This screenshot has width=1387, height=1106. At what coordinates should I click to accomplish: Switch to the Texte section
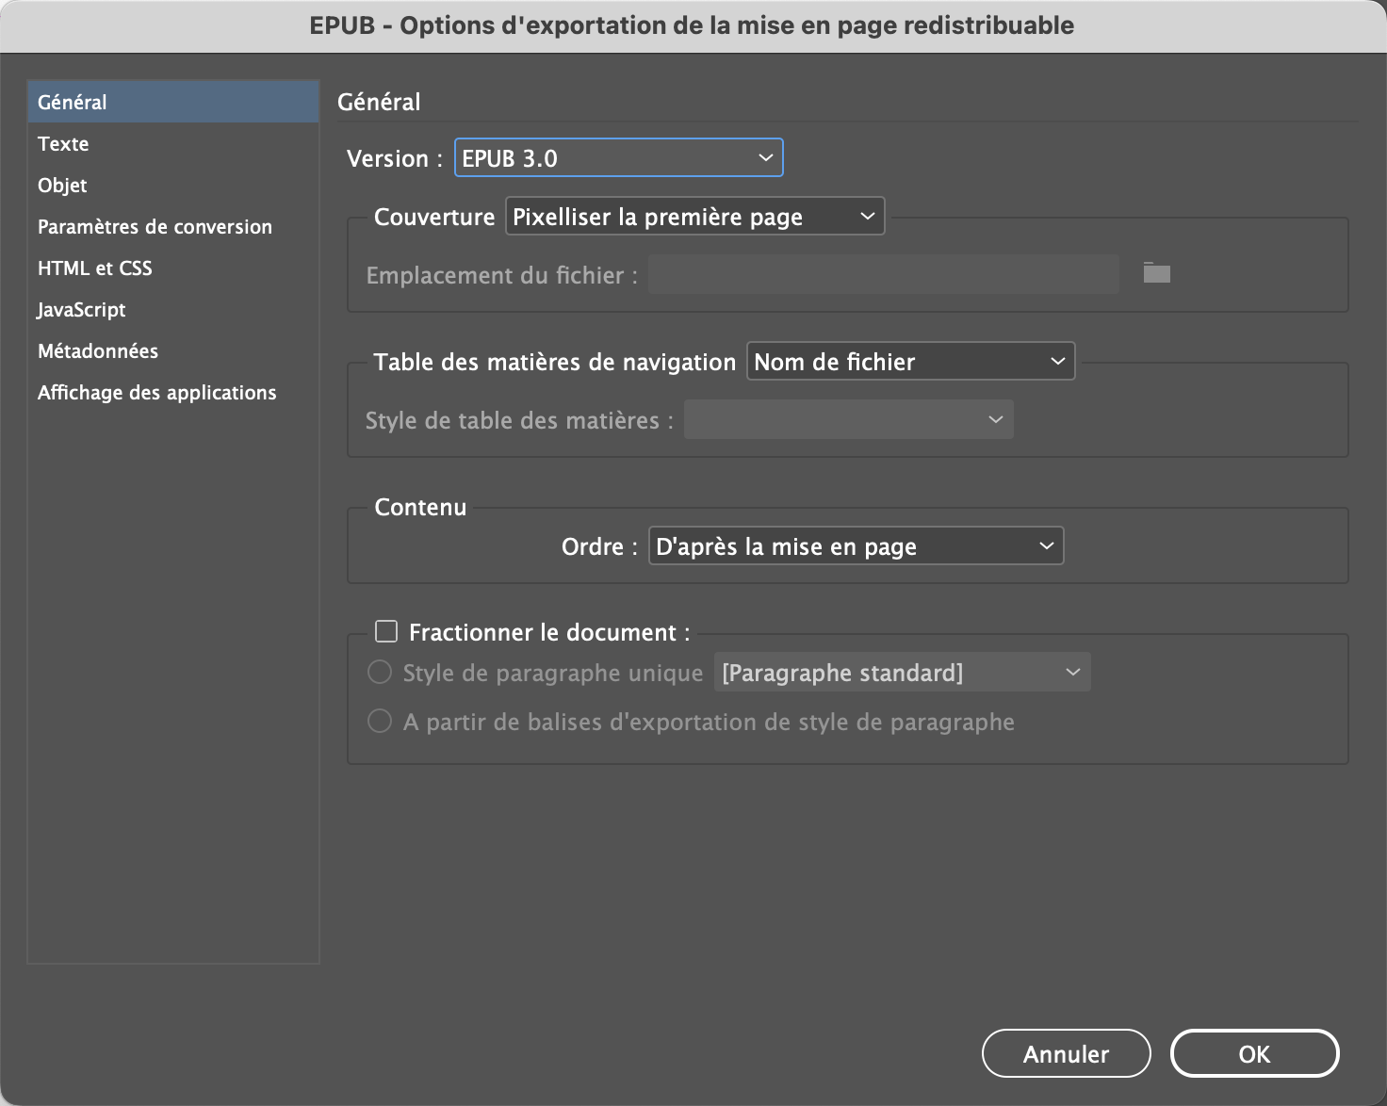63,143
